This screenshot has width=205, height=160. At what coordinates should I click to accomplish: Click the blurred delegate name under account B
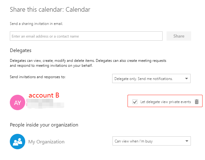point(46,105)
